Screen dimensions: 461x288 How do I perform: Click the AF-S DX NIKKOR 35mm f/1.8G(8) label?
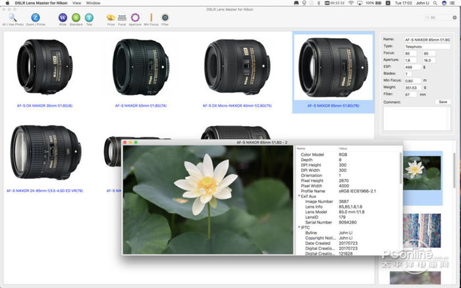(x=45, y=106)
